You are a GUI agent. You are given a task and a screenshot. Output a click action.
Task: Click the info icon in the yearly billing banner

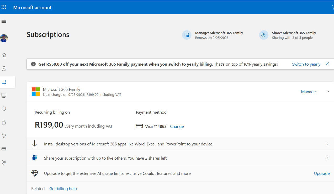pyautogui.click(x=33, y=64)
